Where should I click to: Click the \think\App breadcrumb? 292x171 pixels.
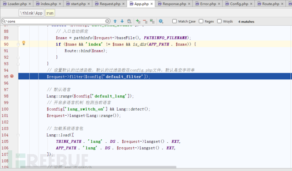(x=31, y=13)
